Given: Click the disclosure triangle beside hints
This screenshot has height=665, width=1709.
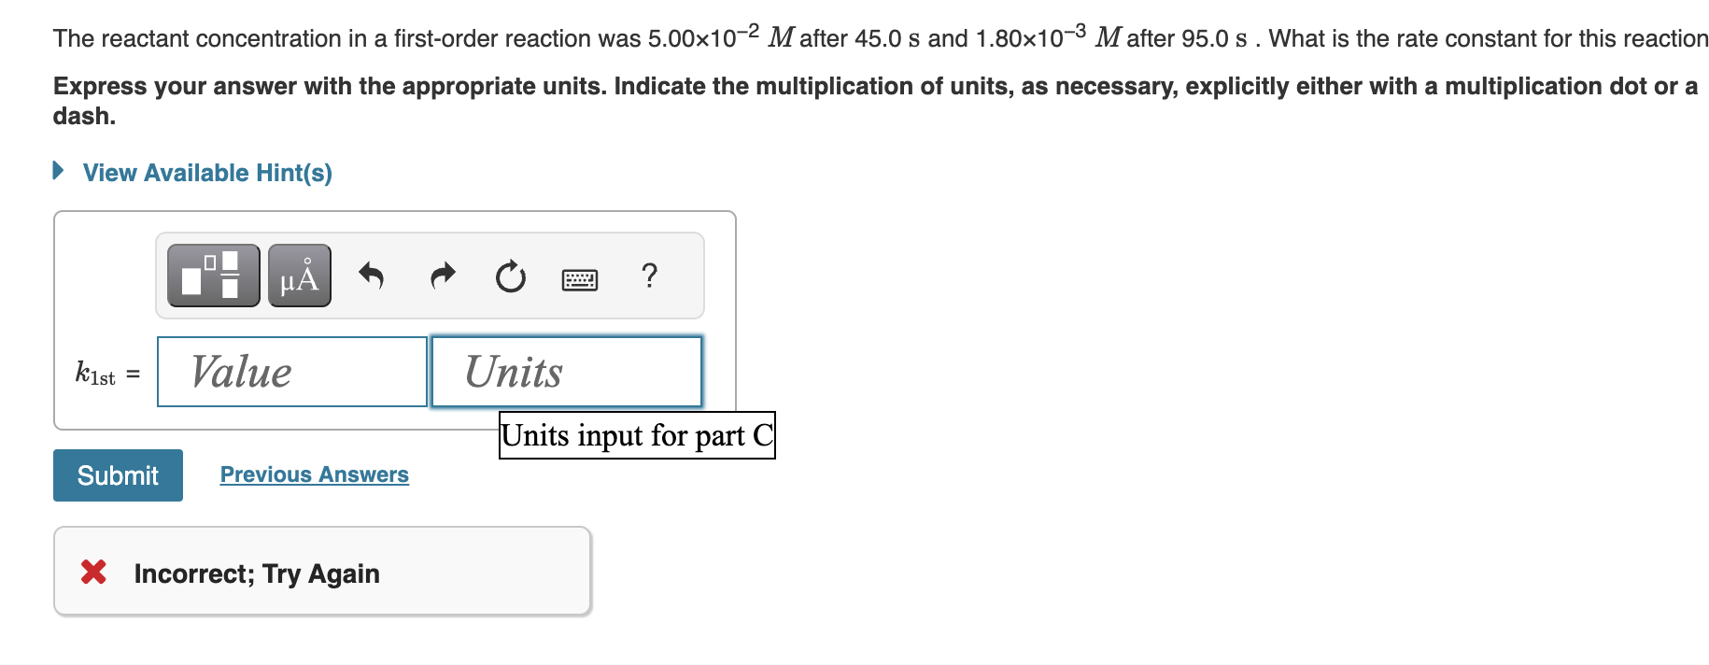Looking at the screenshot, I should point(58,171).
